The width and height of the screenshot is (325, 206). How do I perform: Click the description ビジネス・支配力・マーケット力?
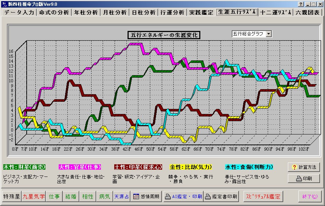pos(25,179)
